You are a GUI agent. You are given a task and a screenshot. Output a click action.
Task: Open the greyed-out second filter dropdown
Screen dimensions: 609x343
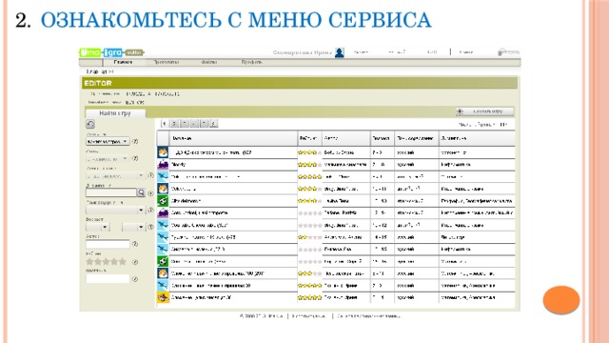pyautogui.click(x=108, y=159)
